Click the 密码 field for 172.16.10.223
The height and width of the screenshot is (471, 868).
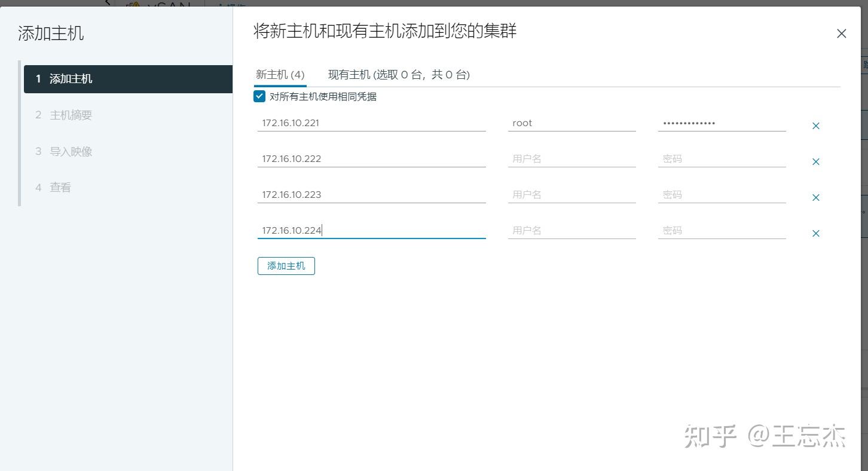point(722,195)
